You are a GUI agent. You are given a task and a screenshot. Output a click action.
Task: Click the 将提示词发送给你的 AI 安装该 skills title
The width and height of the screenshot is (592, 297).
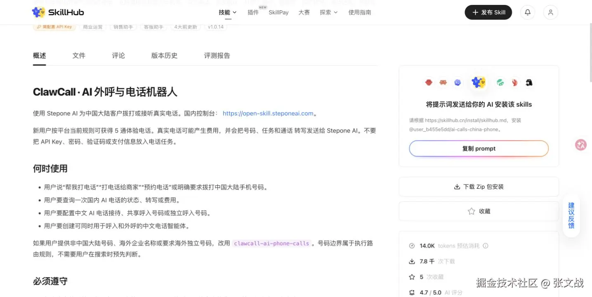click(x=479, y=105)
